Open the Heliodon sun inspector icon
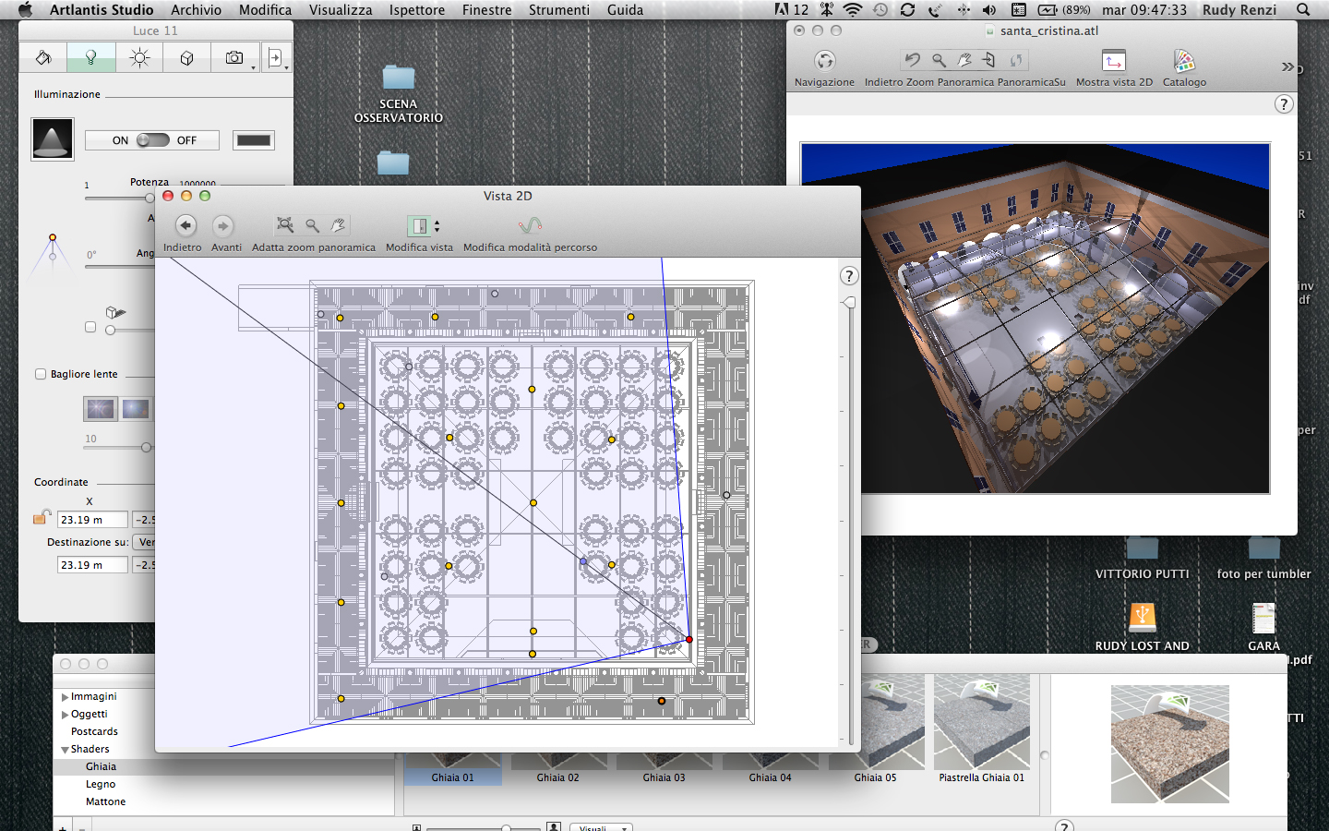This screenshot has height=831, width=1329. (139, 57)
